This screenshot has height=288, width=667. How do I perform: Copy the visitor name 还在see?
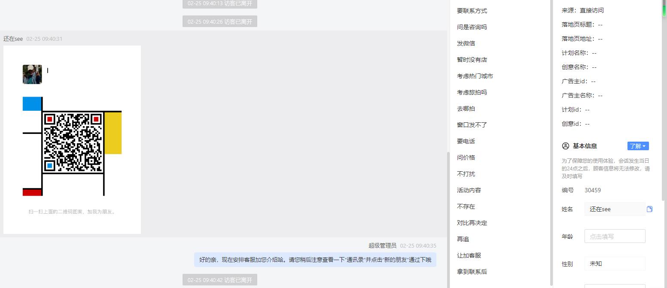point(649,209)
